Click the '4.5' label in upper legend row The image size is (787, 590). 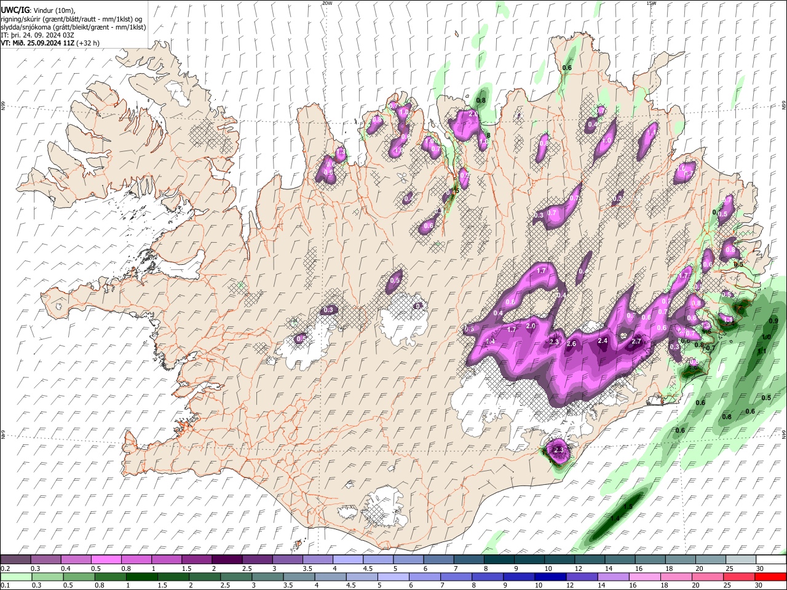[368, 568]
